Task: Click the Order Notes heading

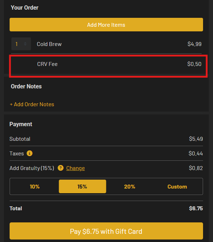Action: [x=26, y=86]
